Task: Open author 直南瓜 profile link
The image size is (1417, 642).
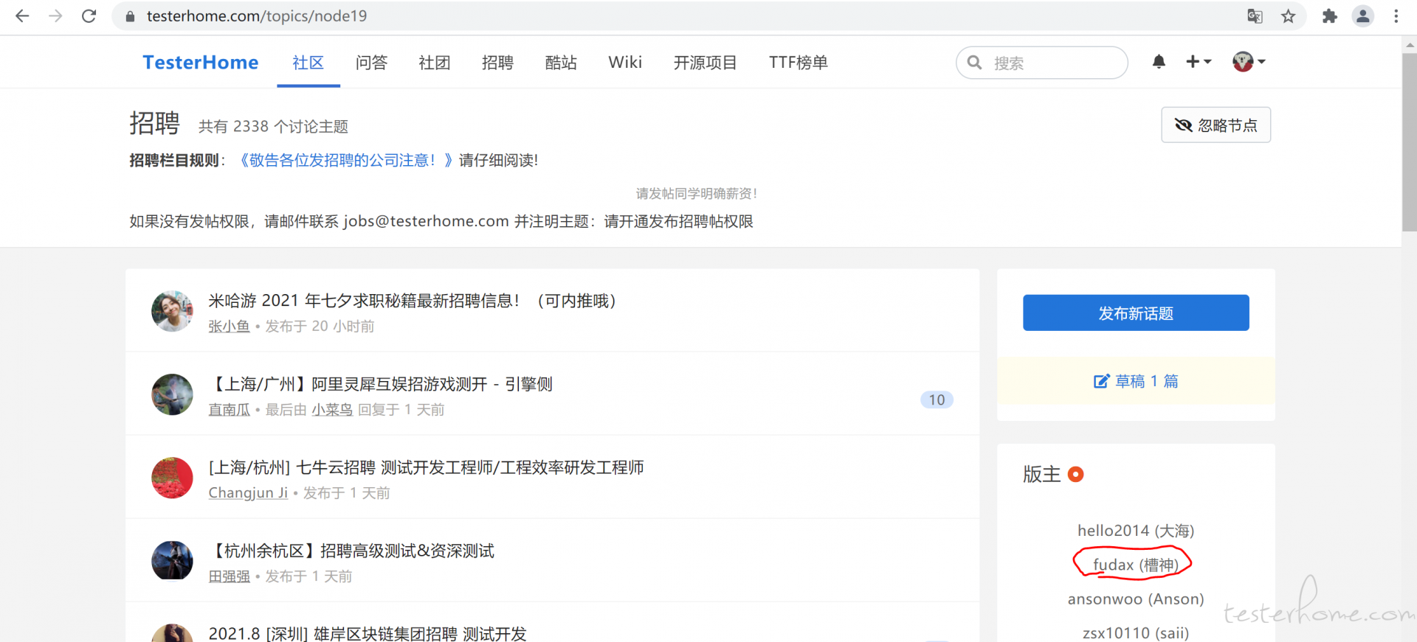Action: [229, 409]
